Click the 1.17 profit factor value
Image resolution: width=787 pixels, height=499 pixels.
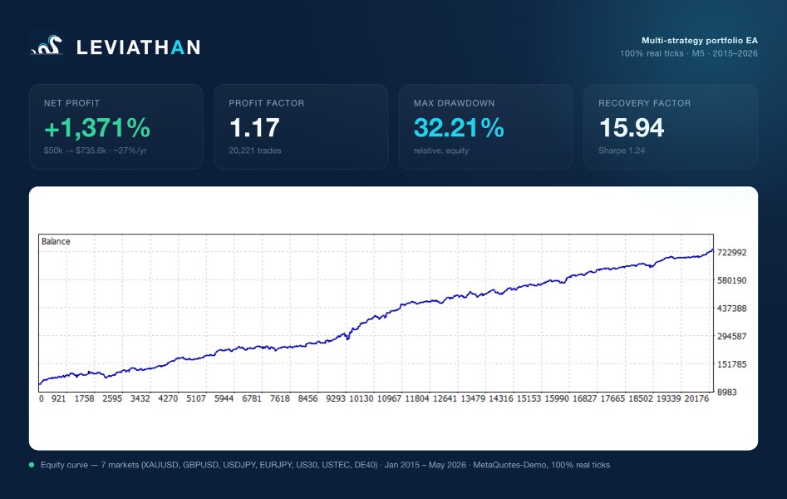[254, 127]
